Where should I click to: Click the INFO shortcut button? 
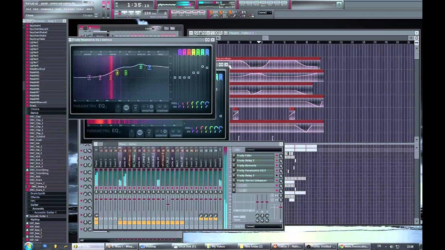point(277,4)
